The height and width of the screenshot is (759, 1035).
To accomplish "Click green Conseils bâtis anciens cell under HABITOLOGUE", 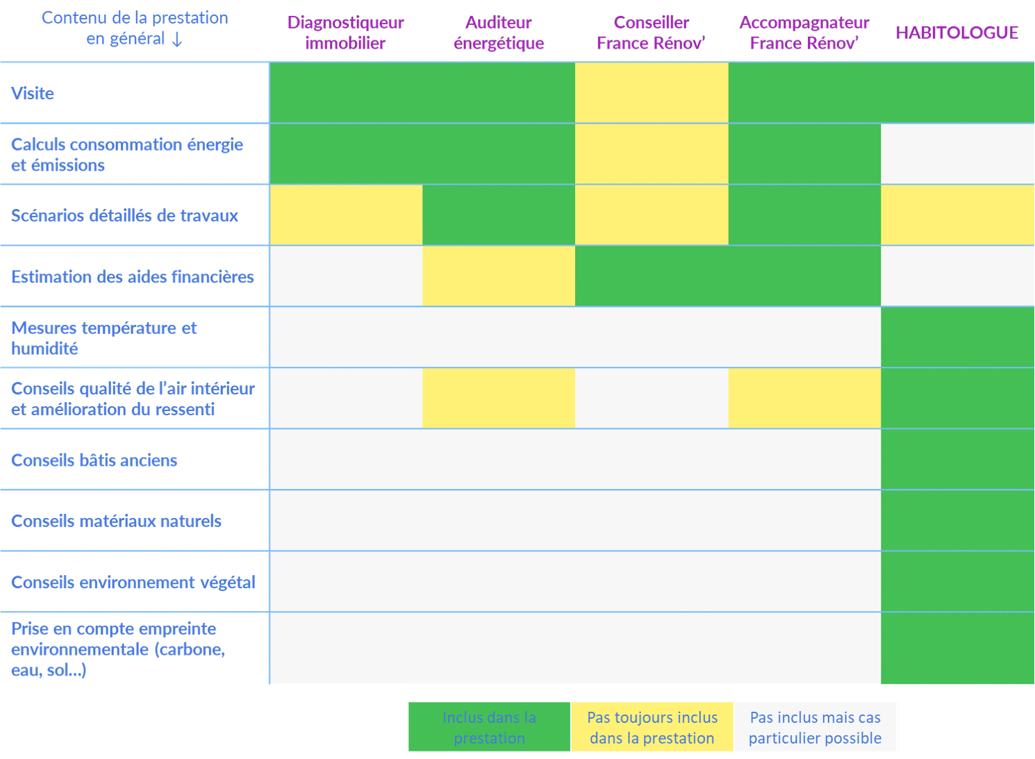I will pyautogui.click(x=958, y=460).
